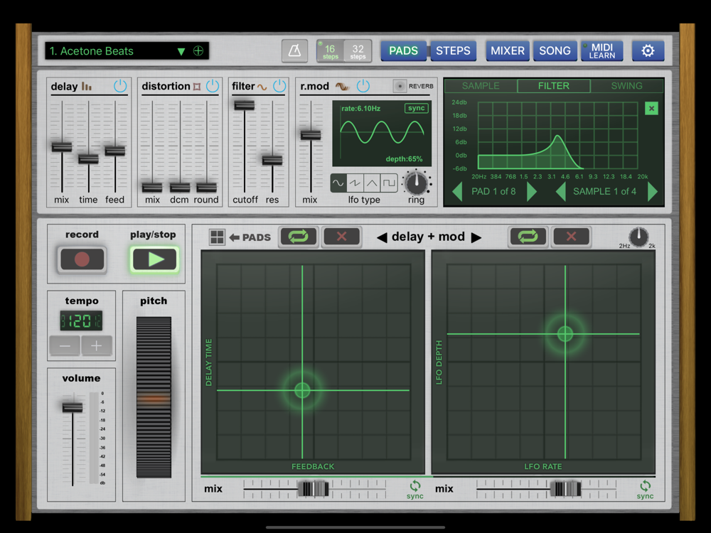This screenshot has height=533, width=711.
Task: Open the Acetone Beats preset dropdown
Action: [x=181, y=51]
